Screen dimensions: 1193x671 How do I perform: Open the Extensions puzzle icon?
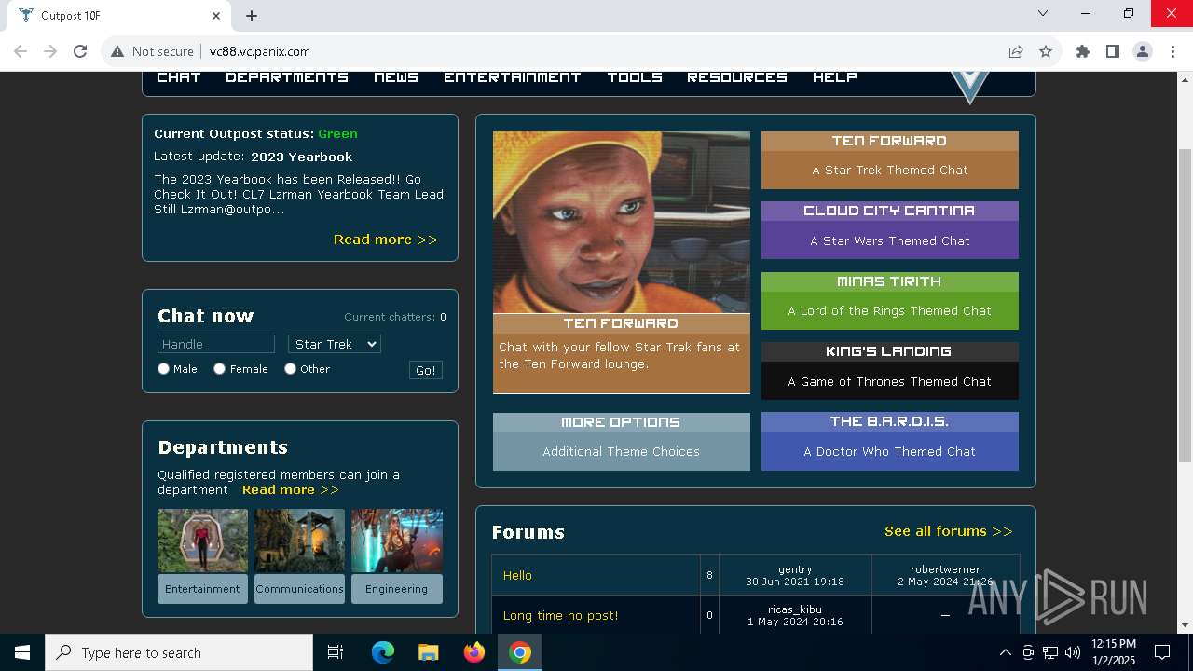pyautogui.click(x=1083, y=51)
